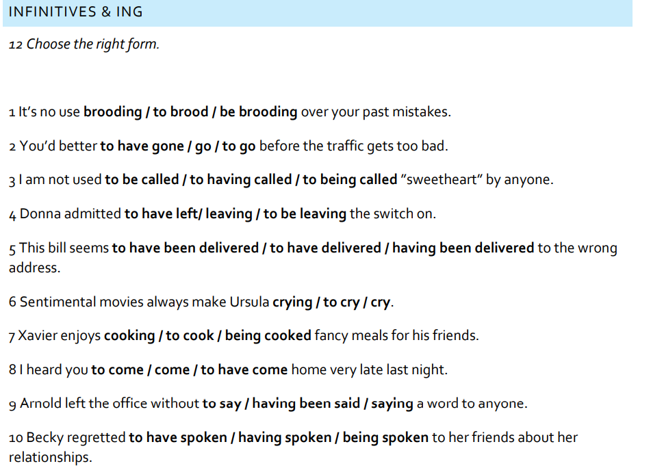651x468 pixels.
Task: Select 'saying' option in sentence 9
Action: click(x=392, y=404)
